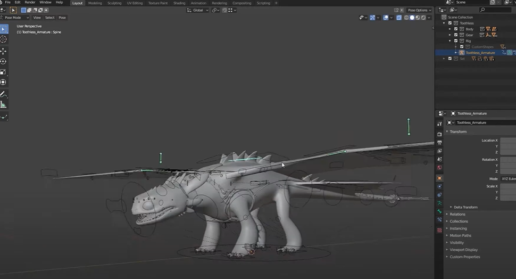Add a new workspace with plus button
The image size is (516, 279).
pyautogui.click(x=276, y=3)
